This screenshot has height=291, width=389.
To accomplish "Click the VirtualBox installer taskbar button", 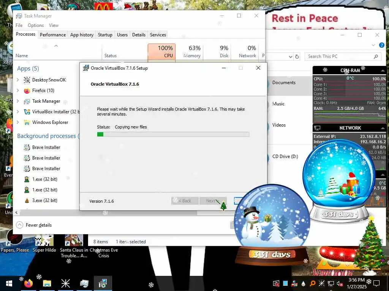I will tap(103, 283).
